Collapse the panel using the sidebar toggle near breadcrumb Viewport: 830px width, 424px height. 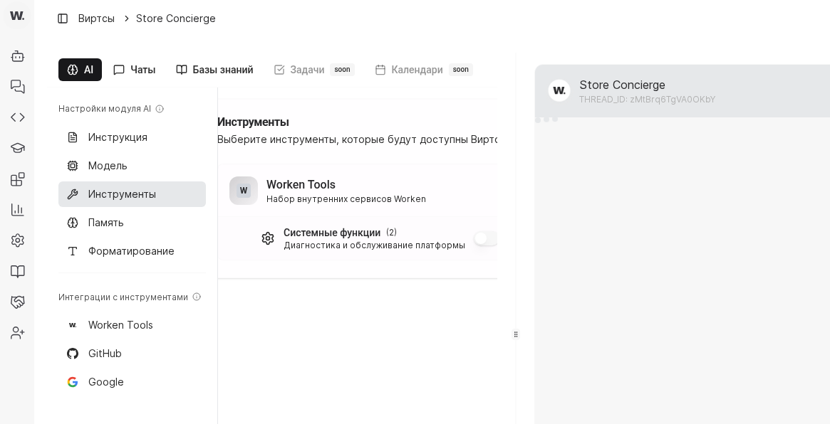tap(63, 18)
